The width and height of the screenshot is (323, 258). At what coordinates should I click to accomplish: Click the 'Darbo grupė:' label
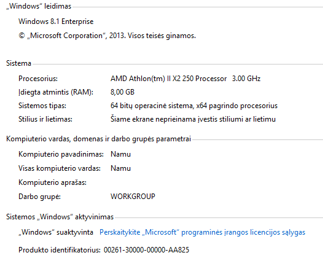pyautogui.click(x=39, y=197)
